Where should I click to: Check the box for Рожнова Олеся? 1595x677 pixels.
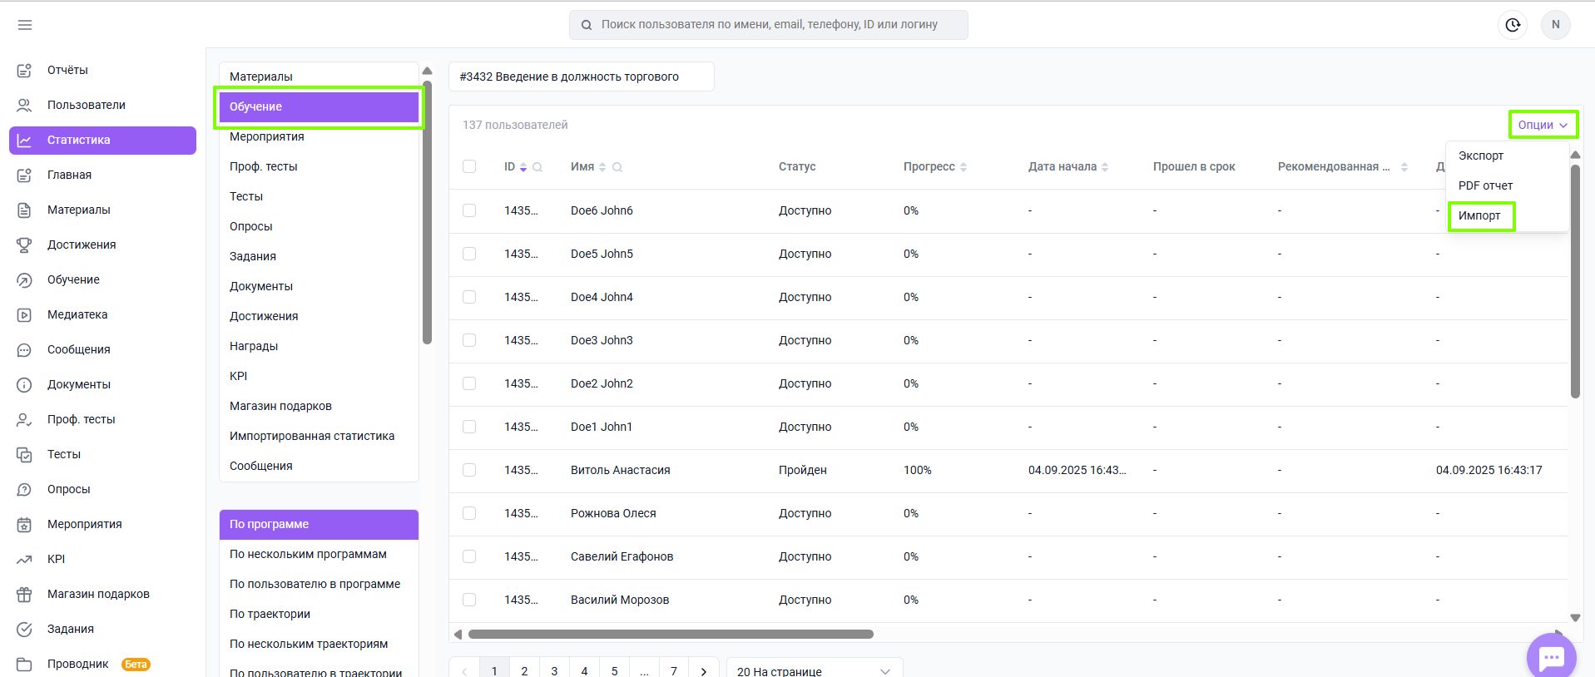point(469,513)
